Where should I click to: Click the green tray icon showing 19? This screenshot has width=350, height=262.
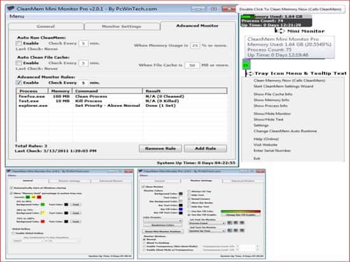coord(246,65)
